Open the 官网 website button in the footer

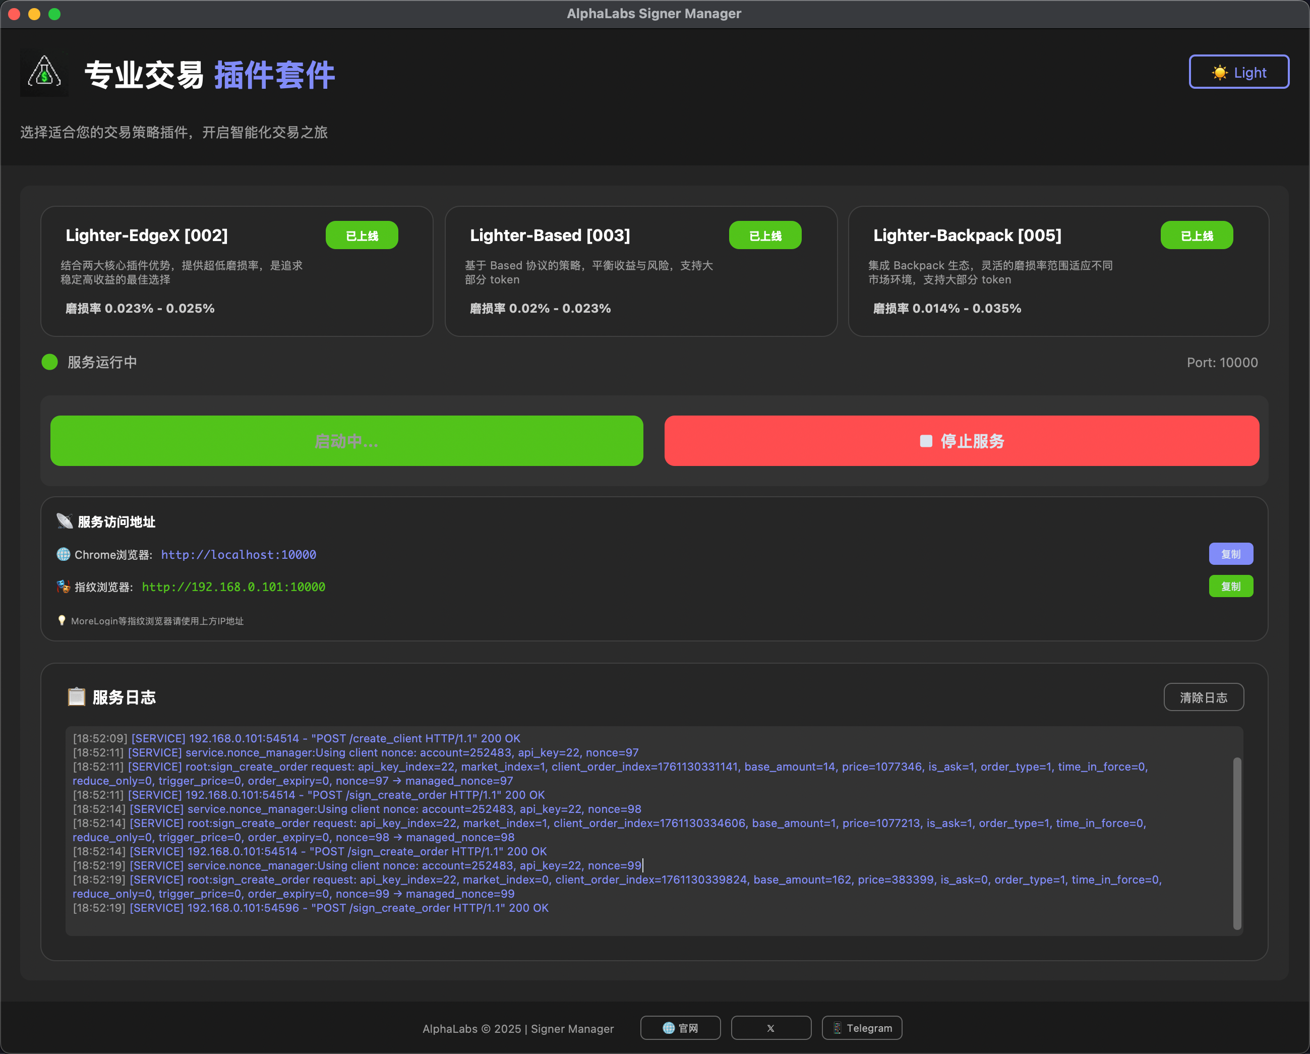[680, 1028]
